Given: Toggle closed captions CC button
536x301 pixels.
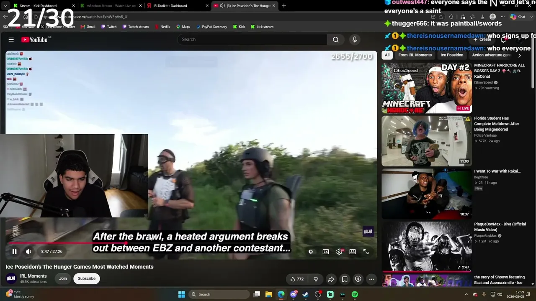Looking at the screenshot, I should (326, 252).
